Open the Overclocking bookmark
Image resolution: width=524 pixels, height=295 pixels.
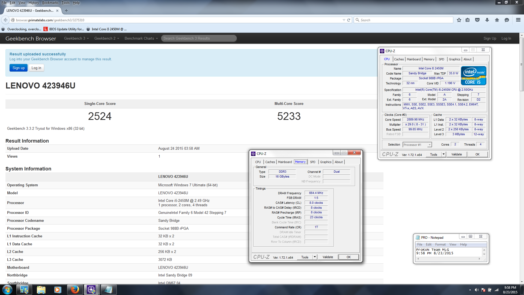[21, 29]
